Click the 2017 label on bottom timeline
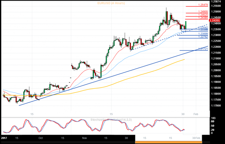Screen dimensions: 225x144 pyautogui.click(x=4, y=138)
